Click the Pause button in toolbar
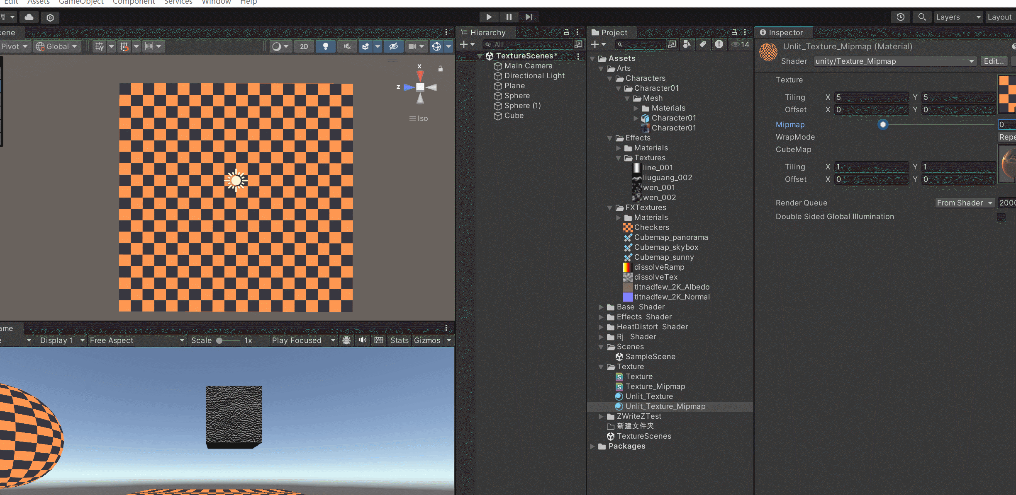Screen dimensions: 1016x495 click(509, 17)
